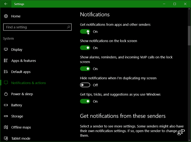
Task: Select Notifications & actions
Action: click(29, 83)
